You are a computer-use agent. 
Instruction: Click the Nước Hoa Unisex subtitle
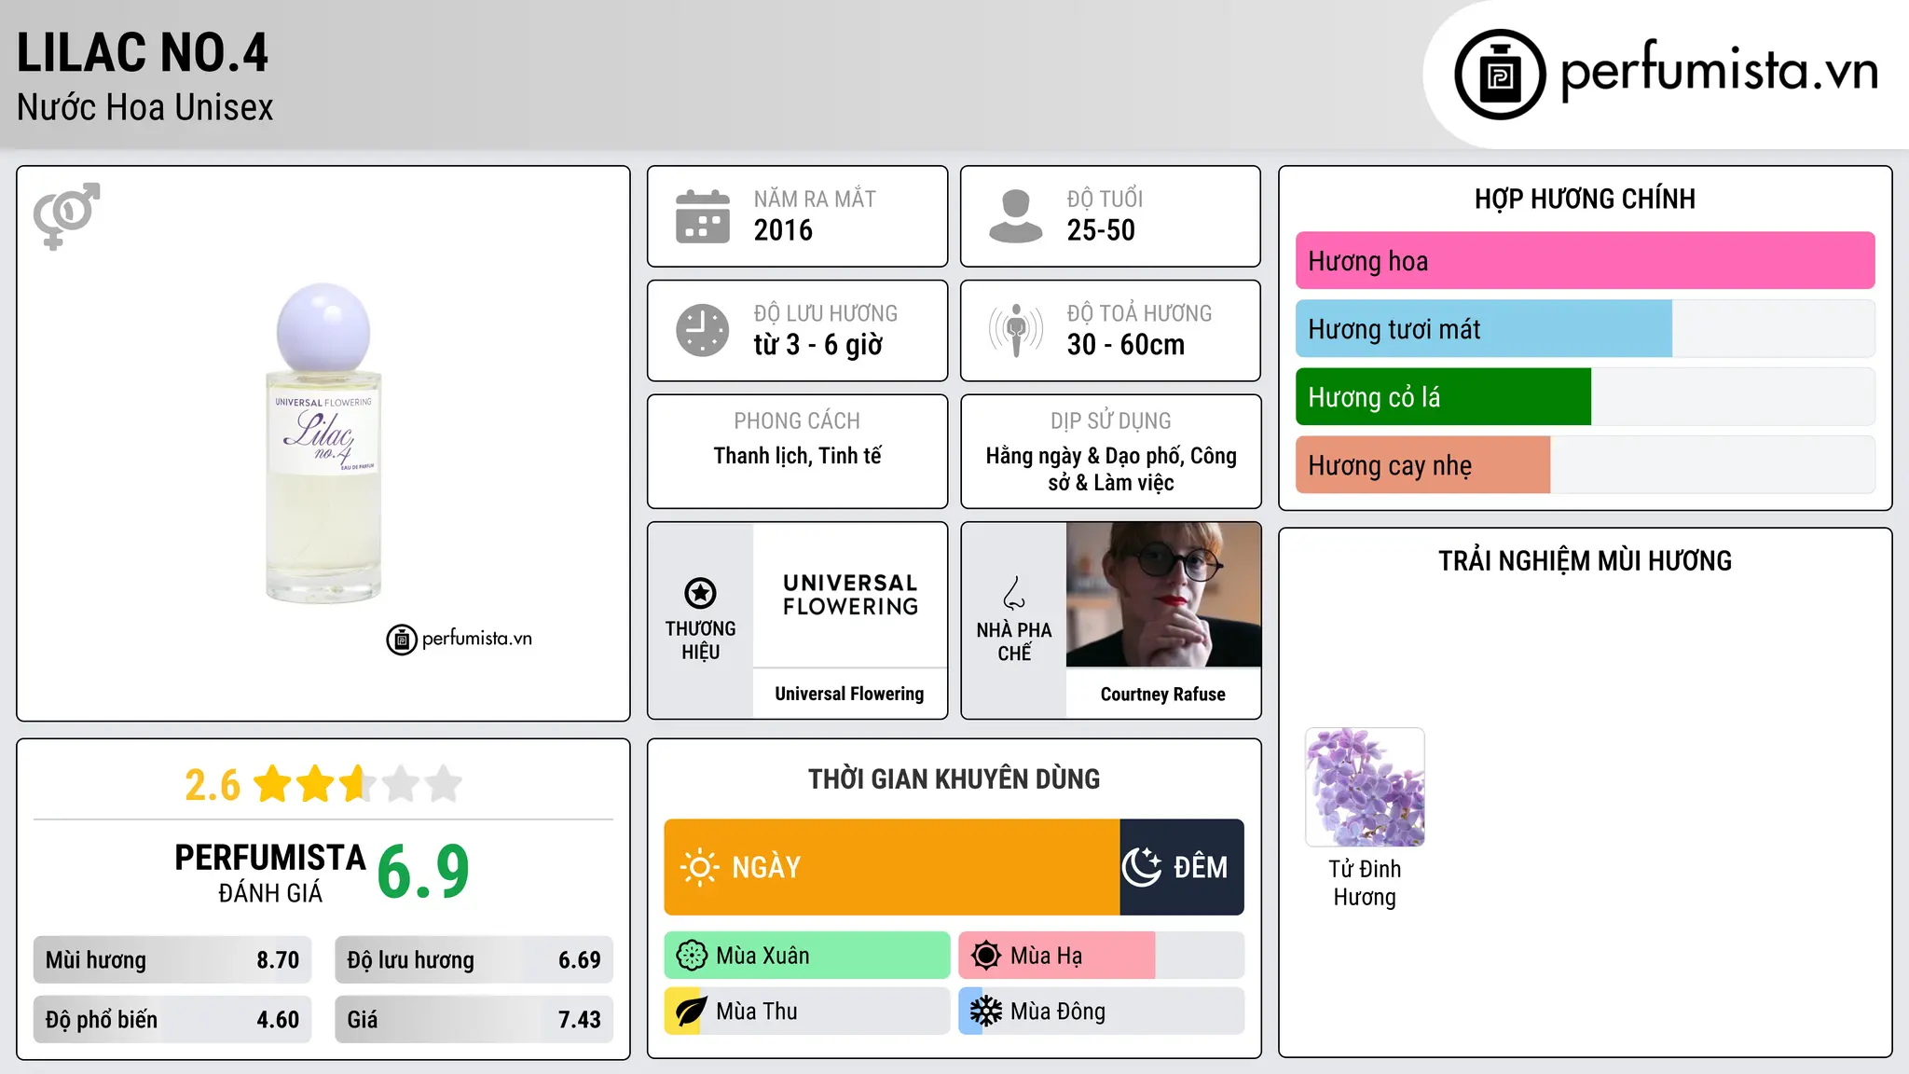[145, 108]
